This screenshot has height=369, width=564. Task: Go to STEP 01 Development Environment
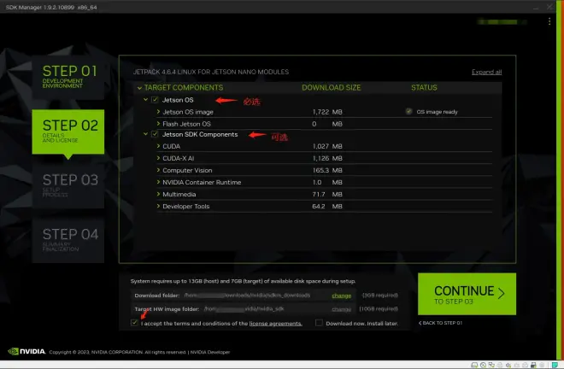pos(68,77)
